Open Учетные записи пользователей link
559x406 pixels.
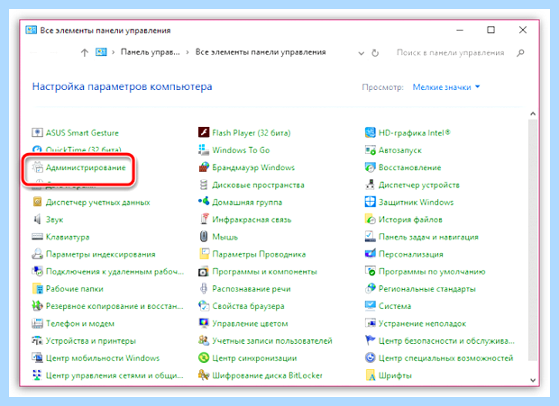(272, 341)
